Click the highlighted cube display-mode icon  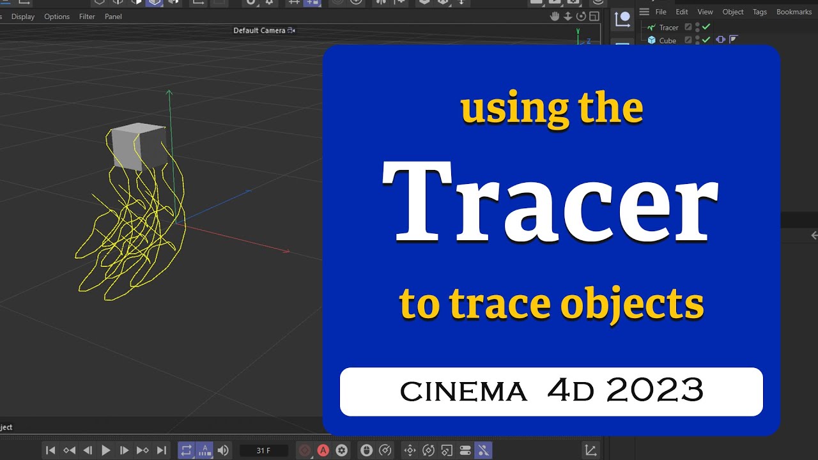coord(154,2)
